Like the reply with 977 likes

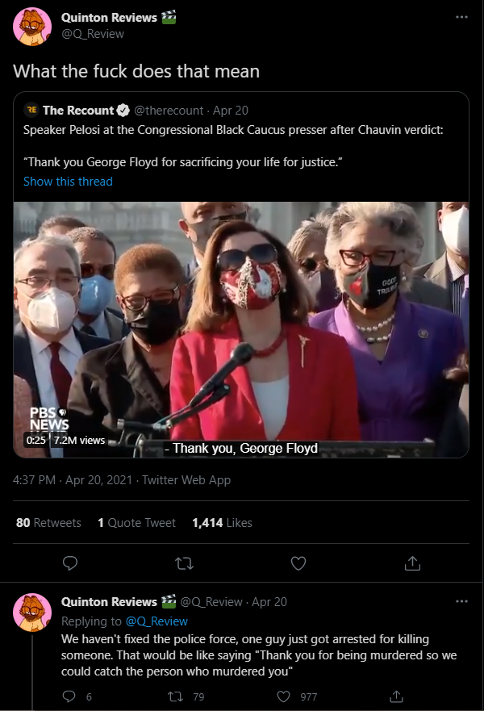[x=283, y=696]
